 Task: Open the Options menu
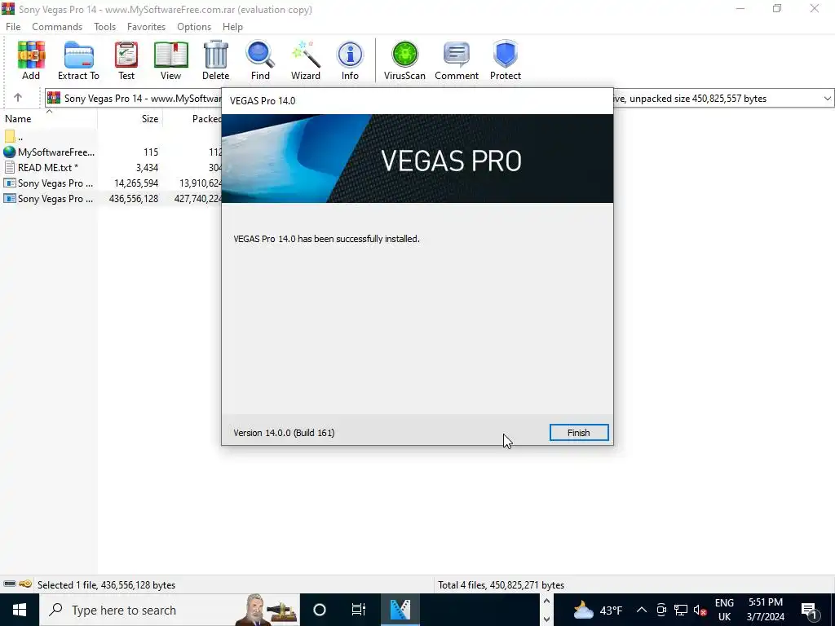194,27
